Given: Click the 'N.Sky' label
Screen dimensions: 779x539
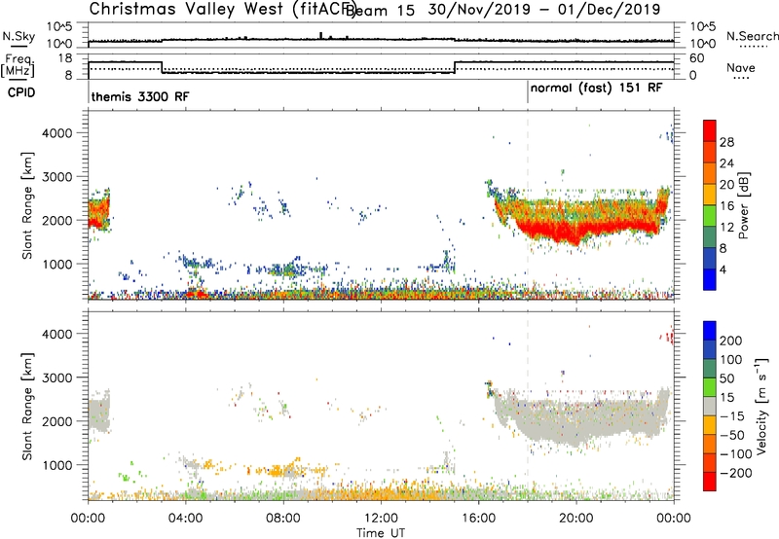Looking at the screenshot, I should pos(19,36).
